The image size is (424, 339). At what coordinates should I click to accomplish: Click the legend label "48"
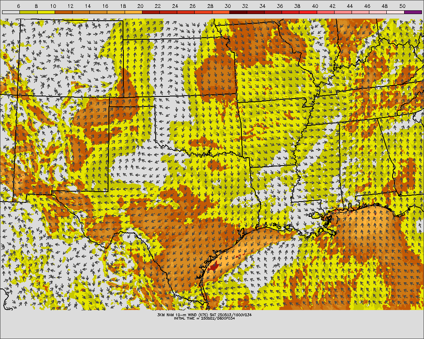coord(385,6)
